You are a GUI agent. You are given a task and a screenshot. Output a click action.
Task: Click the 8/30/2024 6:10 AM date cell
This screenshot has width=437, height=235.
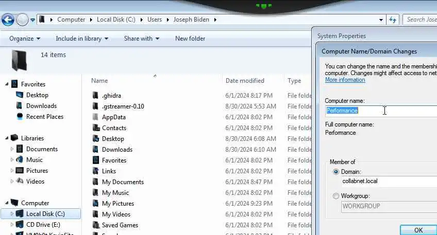pyautogui.click(x=250, y=149)
